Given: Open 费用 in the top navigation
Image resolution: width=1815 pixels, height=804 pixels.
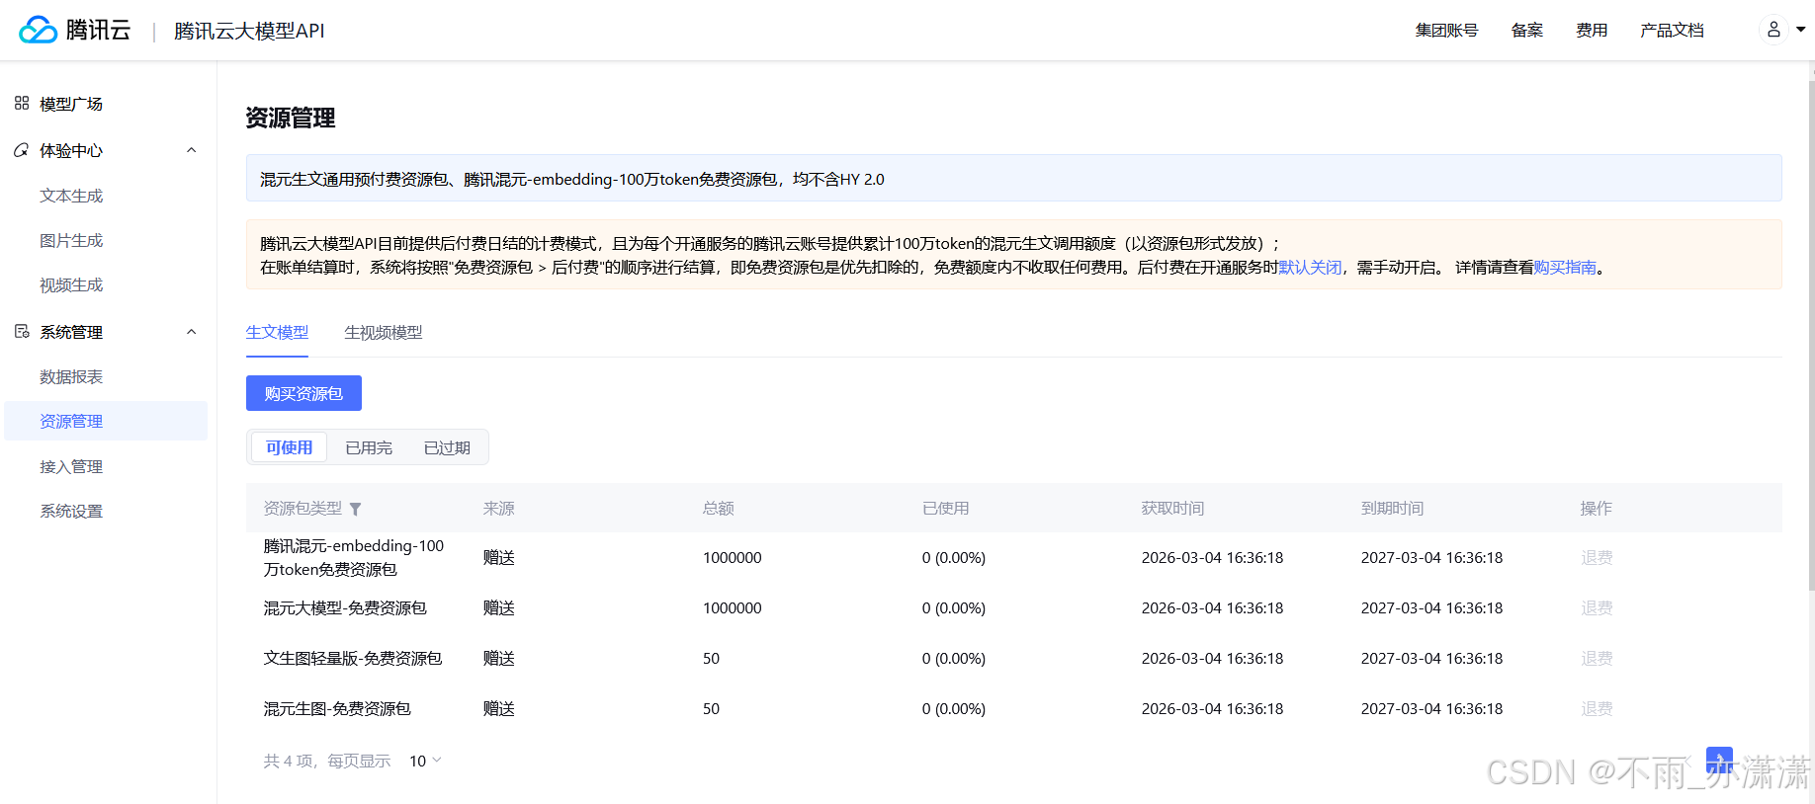Looking at the screenshot, I should point(1592,30).
